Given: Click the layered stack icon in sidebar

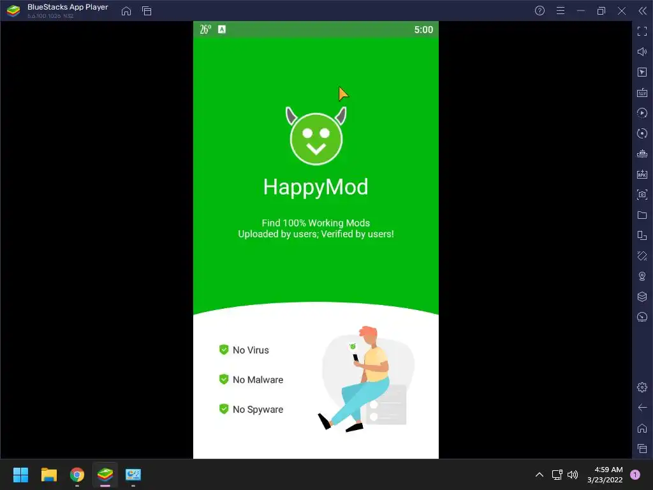Looking at the screenshot, I should click(642, 297).
